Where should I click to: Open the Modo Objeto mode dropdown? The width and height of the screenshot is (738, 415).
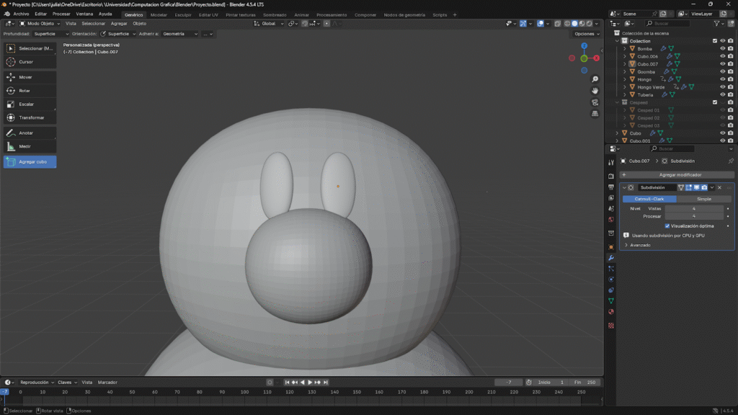[40, 23]
